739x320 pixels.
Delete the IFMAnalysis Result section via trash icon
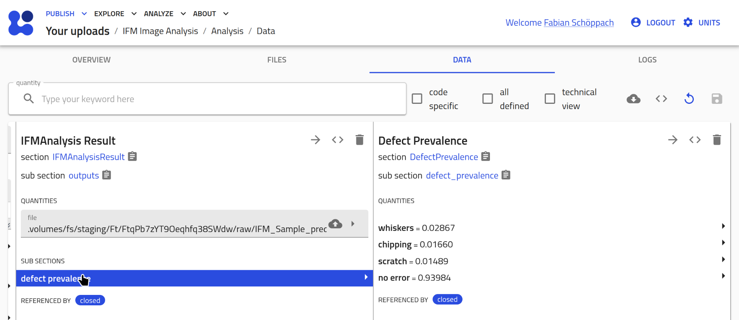click(359, 140)
